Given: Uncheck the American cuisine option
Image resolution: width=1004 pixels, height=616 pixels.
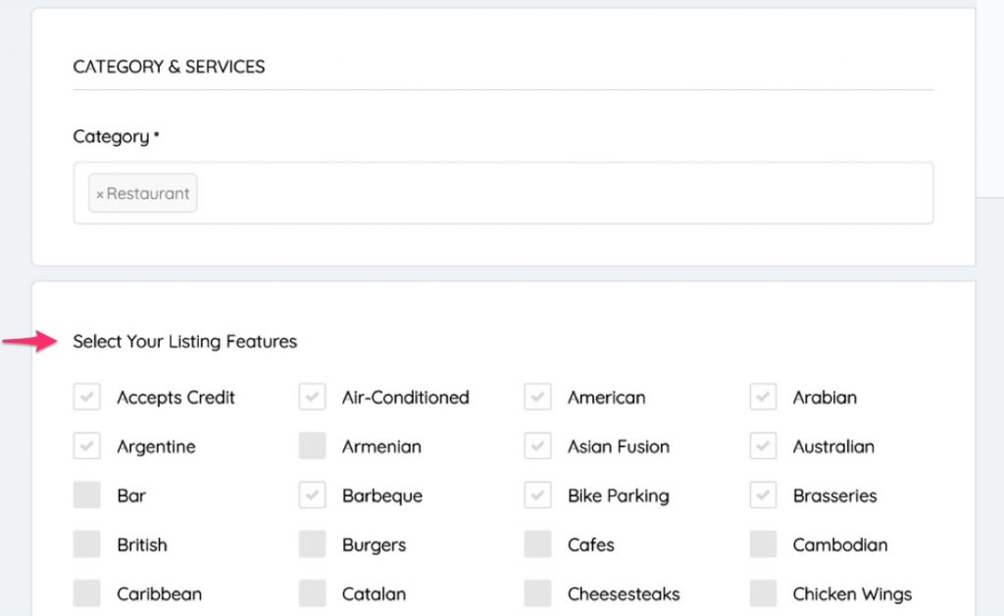Looking at the screenshot, I should [x=537, y=397].
